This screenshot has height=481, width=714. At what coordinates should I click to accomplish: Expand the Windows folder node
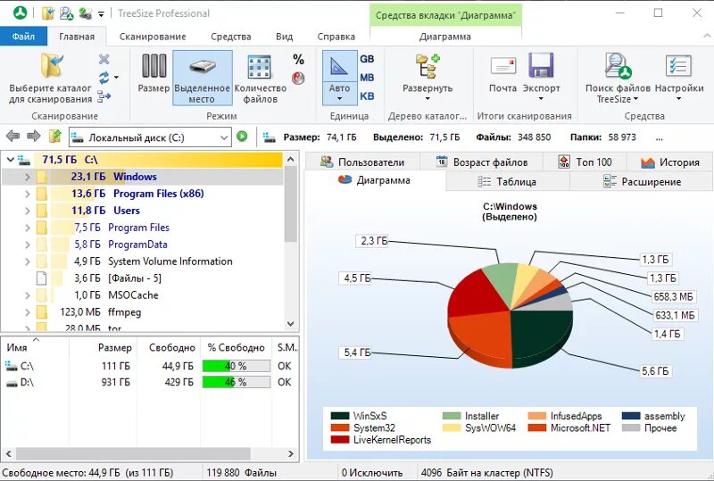(x=28, y=177)
